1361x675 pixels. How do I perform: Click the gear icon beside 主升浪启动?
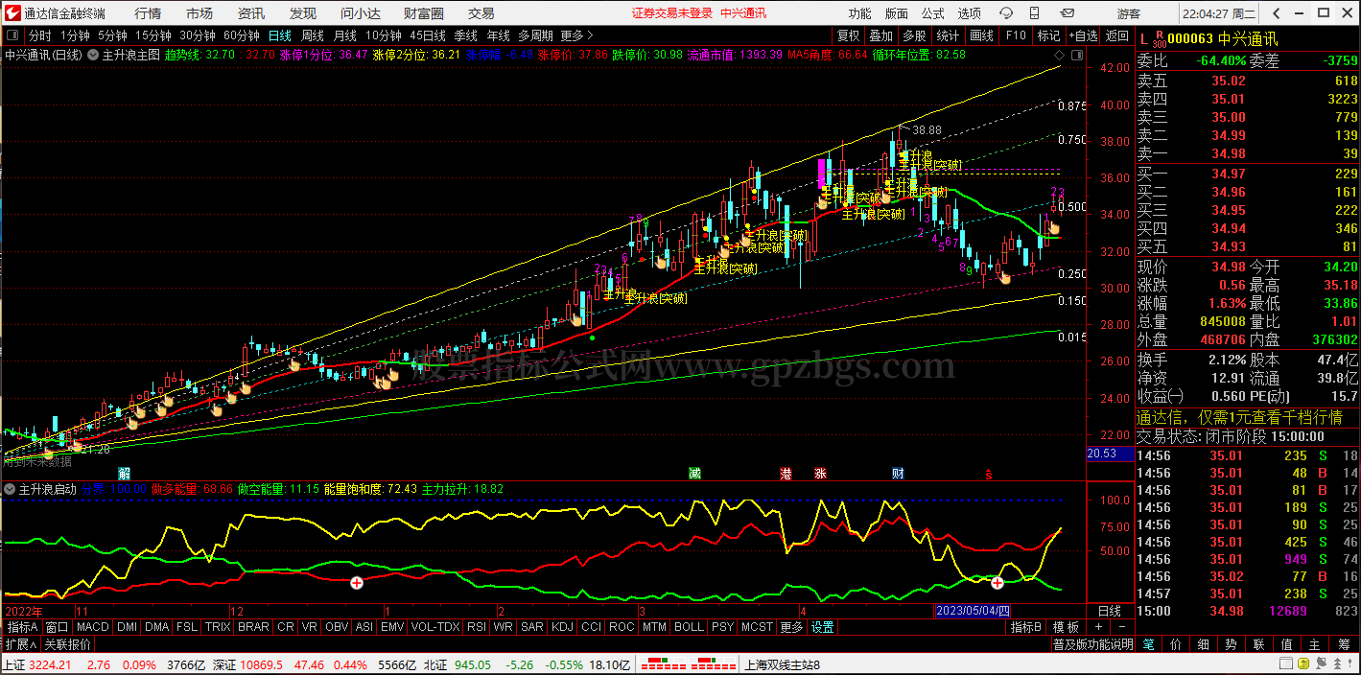(10, 489)
